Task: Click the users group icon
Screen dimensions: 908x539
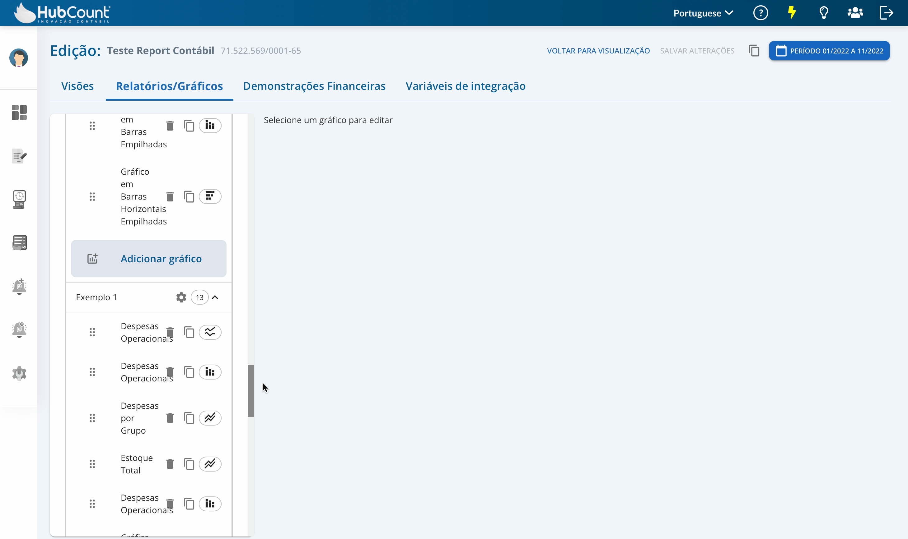Action: pyautogui.click(x=855, y=13)
